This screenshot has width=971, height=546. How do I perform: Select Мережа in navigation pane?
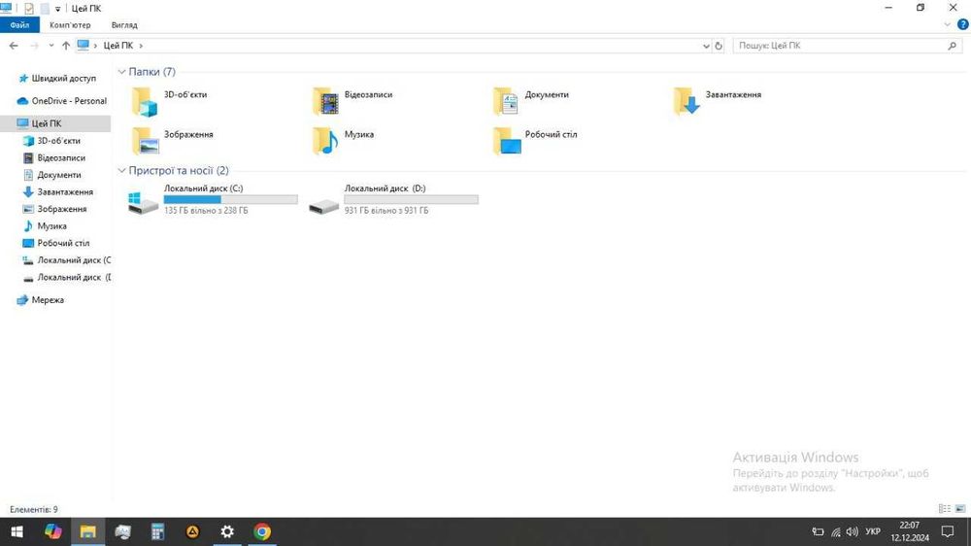48,300
